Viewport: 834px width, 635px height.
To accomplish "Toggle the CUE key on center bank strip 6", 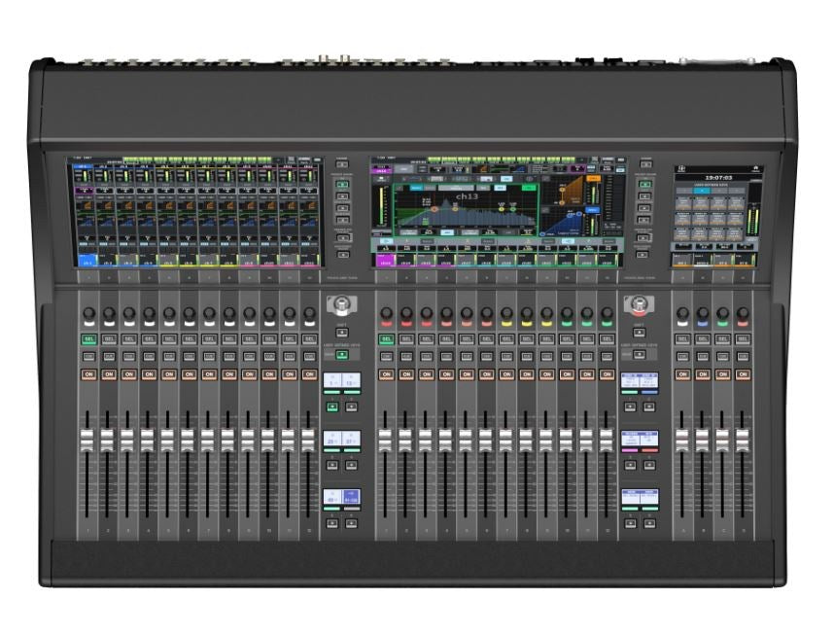I will pyautogui.click(x=486, y=357).
